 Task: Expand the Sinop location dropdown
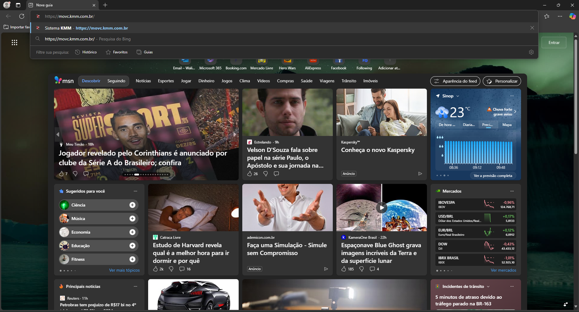458,96
